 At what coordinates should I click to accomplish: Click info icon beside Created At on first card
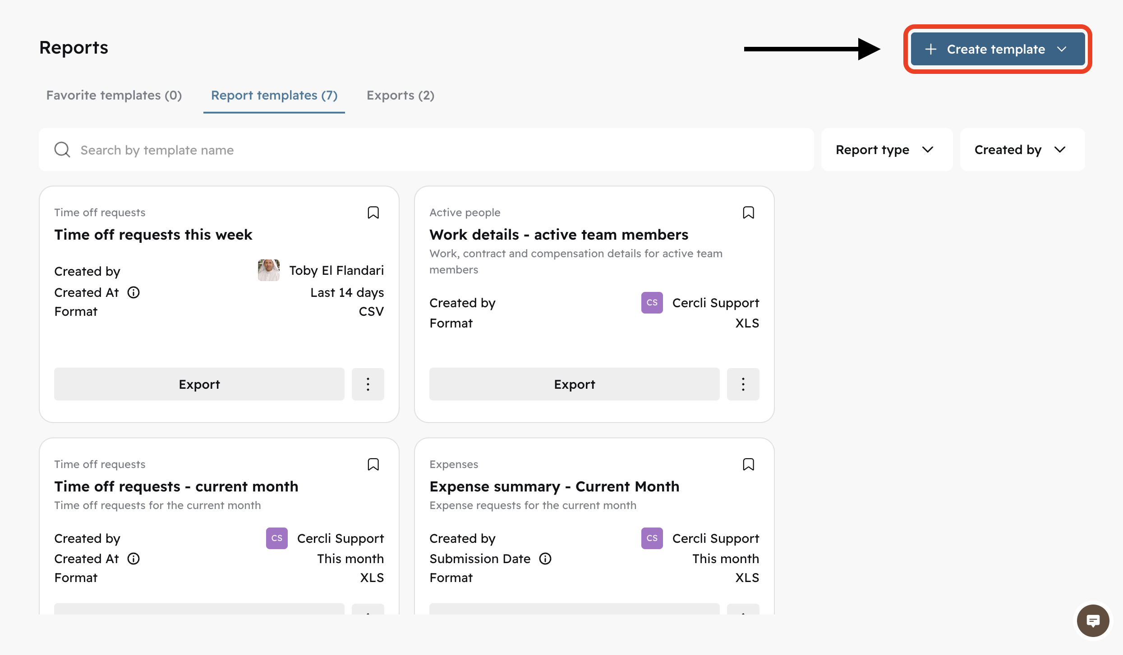coord(133,293)
